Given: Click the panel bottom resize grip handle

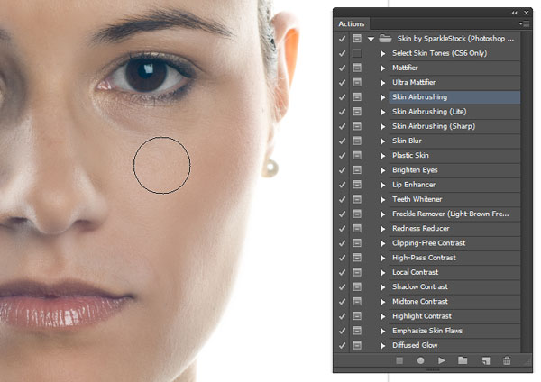Looking at the screenshot, I should (x=432, y=370).
